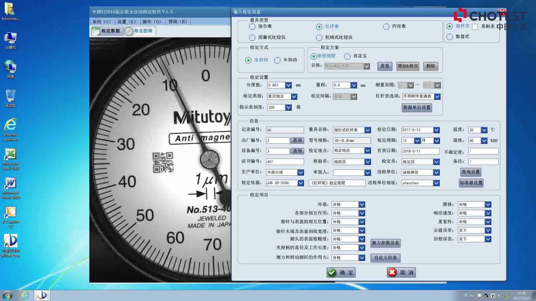
Task: Click red X 取消 button
Action: tap(401, 272)
